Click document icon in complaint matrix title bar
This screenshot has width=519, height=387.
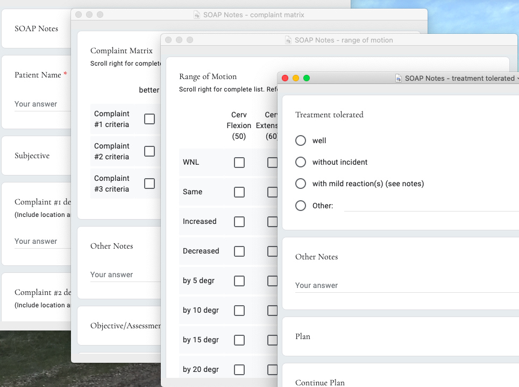197,15
